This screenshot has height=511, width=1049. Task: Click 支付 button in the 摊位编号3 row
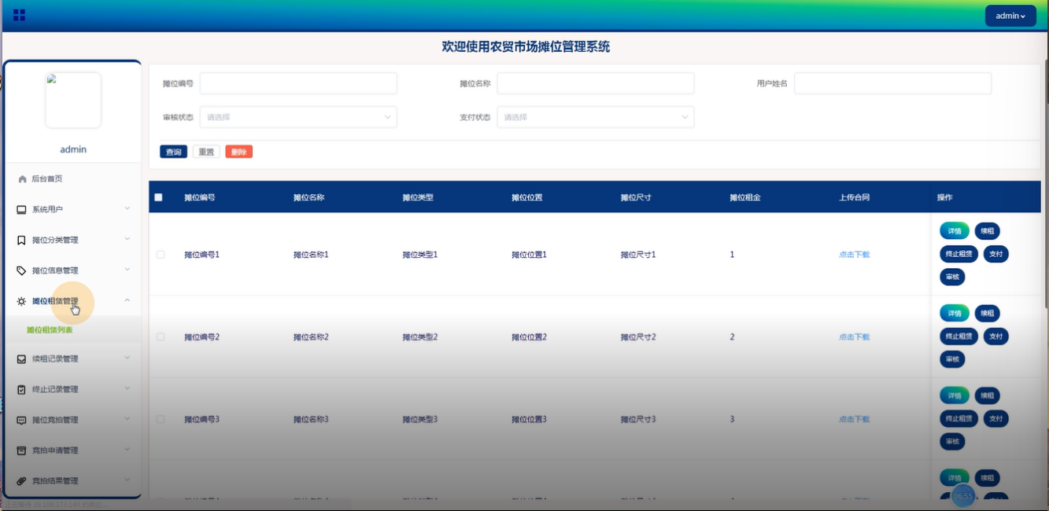995,418
